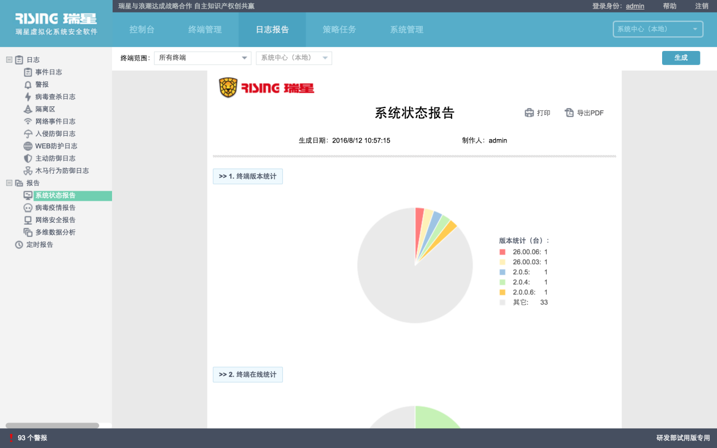Click the red alert exclamation icon

click(11, 438)
